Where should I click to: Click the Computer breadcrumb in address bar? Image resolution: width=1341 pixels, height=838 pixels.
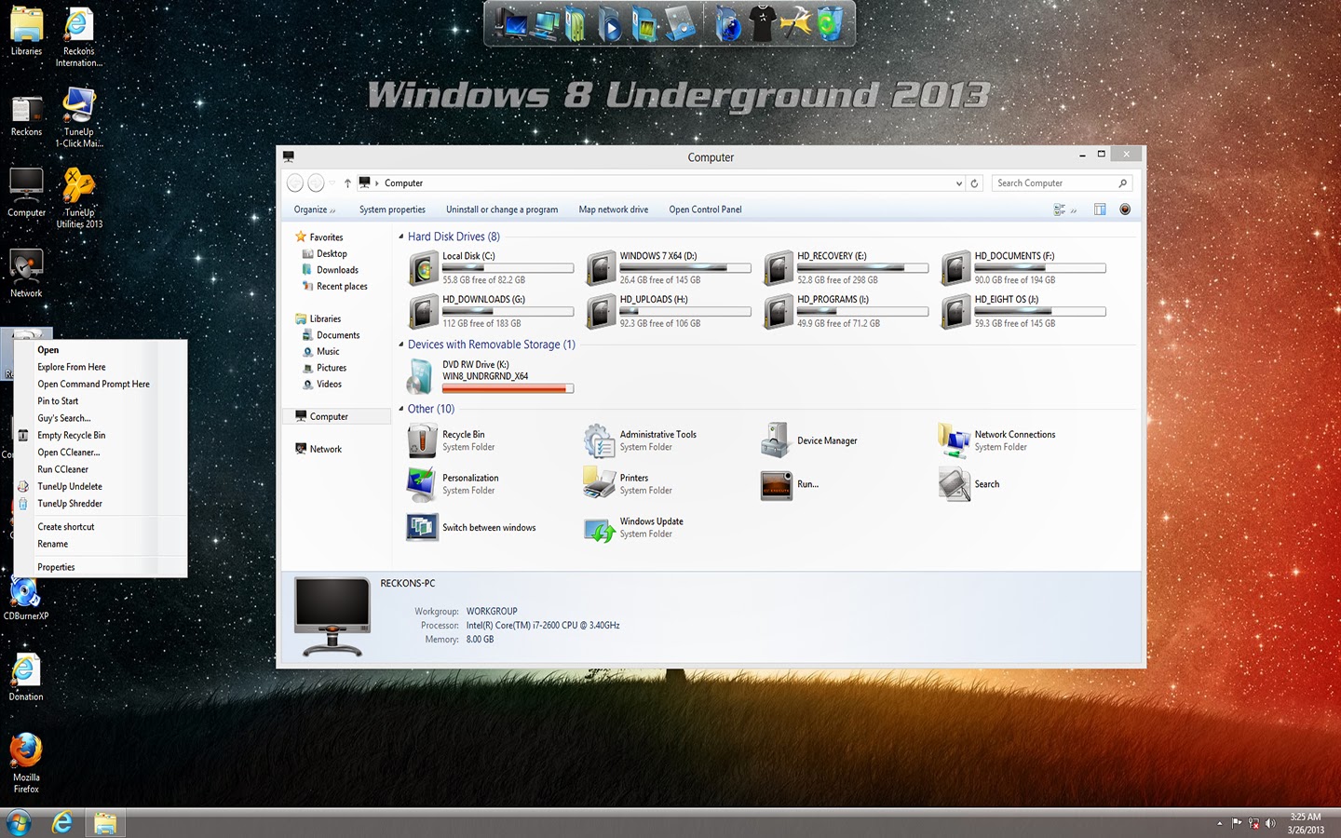[403, 183]
